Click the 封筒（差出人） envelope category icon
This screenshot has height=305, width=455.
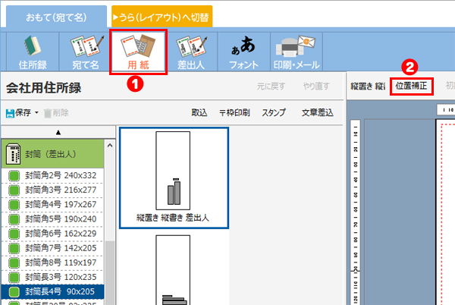pyautogui.click(x=14, y=154)
